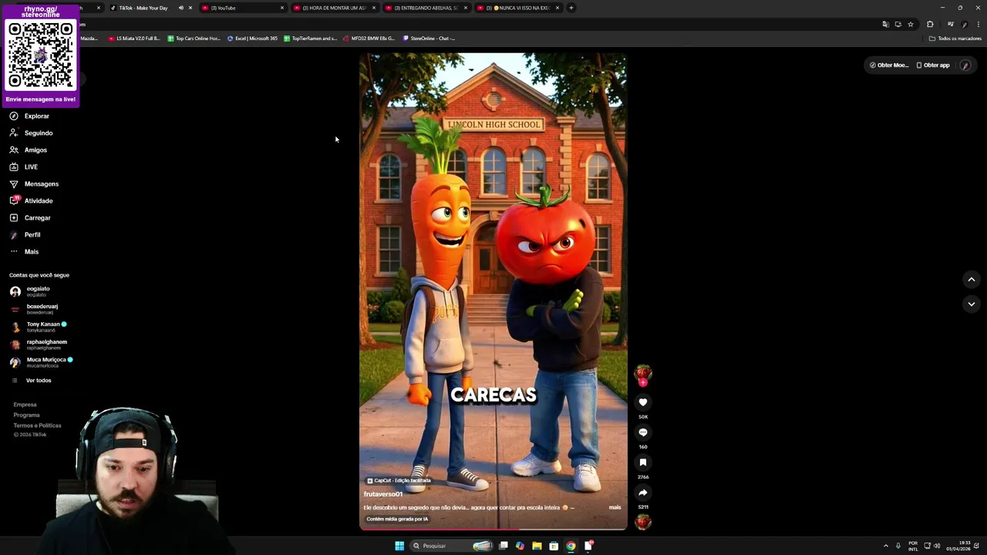The height and width of the screenshot is (555, 987).
Task: Click the Obter app button
Action: (x=933, y=65)
